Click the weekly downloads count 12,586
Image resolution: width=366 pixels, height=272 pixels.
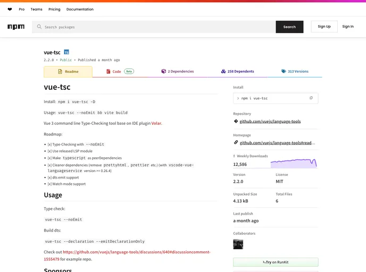pyautogui.click(x=240, y=164)
